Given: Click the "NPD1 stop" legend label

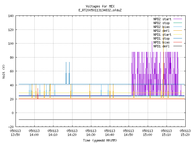Looking at the screenshot, I should coord(161,38).
